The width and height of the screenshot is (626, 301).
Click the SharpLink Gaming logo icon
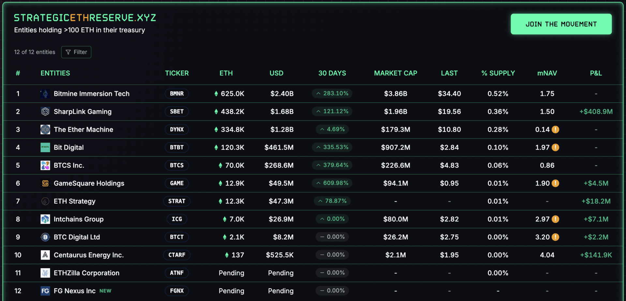45,112
